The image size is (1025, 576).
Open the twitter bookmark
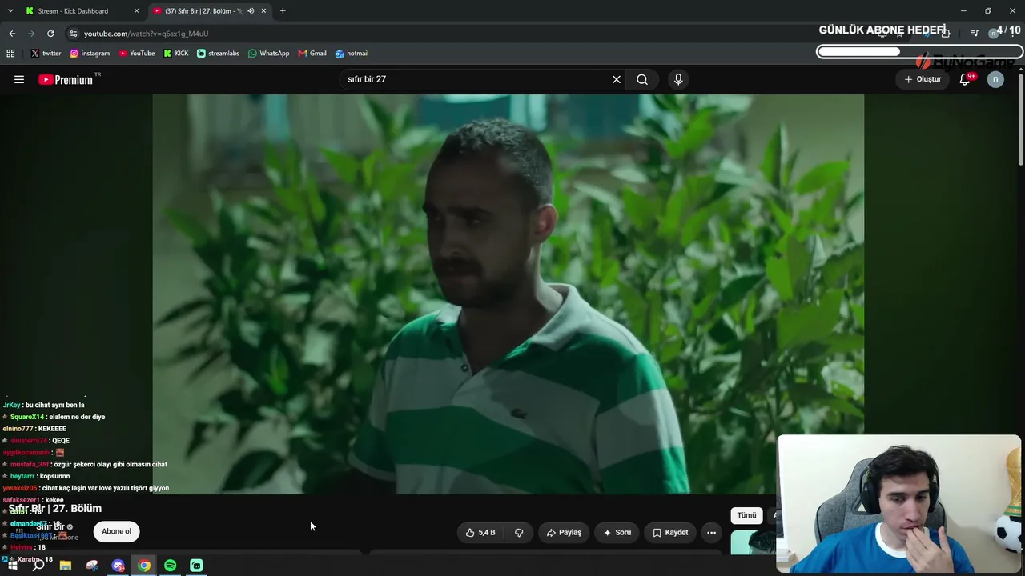click(x=46, y=54)
